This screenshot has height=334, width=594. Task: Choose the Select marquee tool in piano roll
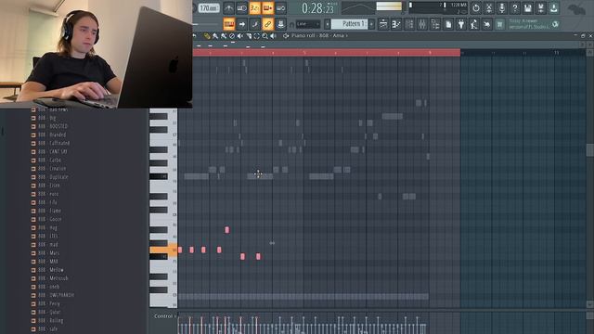point(257,36)
